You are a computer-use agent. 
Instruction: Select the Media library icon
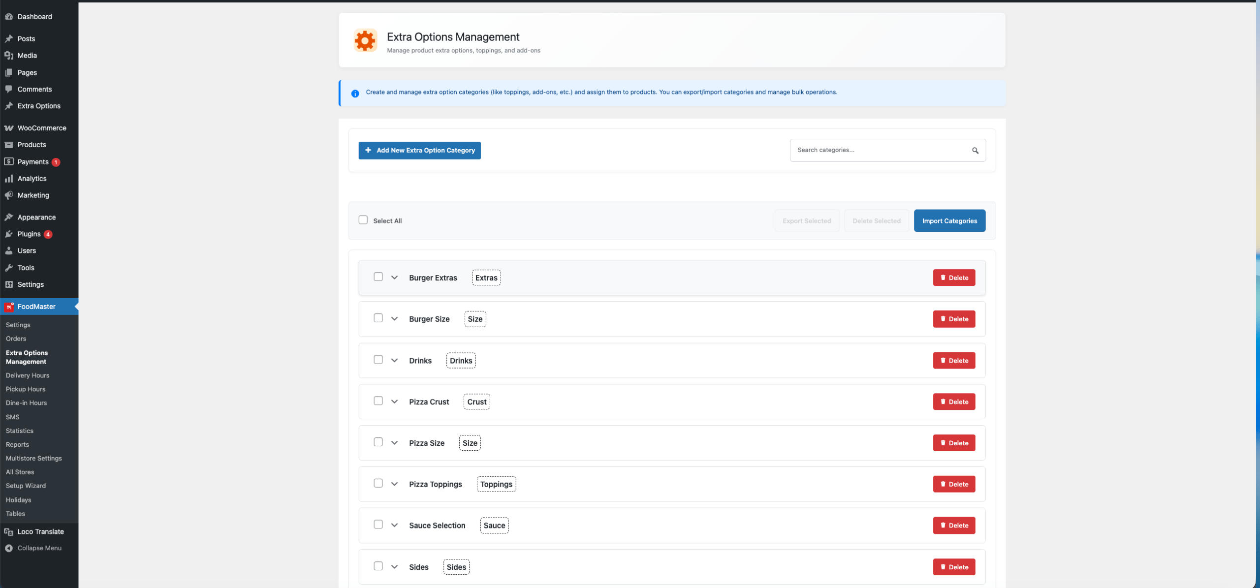coord(9,55)
